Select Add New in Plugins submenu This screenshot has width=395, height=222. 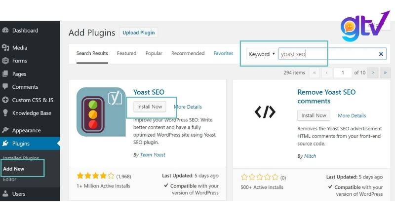click(14, 169)
